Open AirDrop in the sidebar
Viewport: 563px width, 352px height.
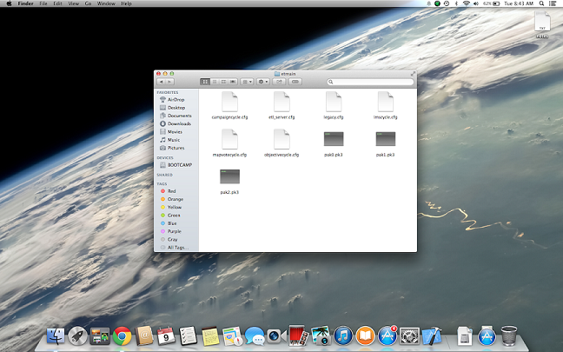tap(176, 99)
